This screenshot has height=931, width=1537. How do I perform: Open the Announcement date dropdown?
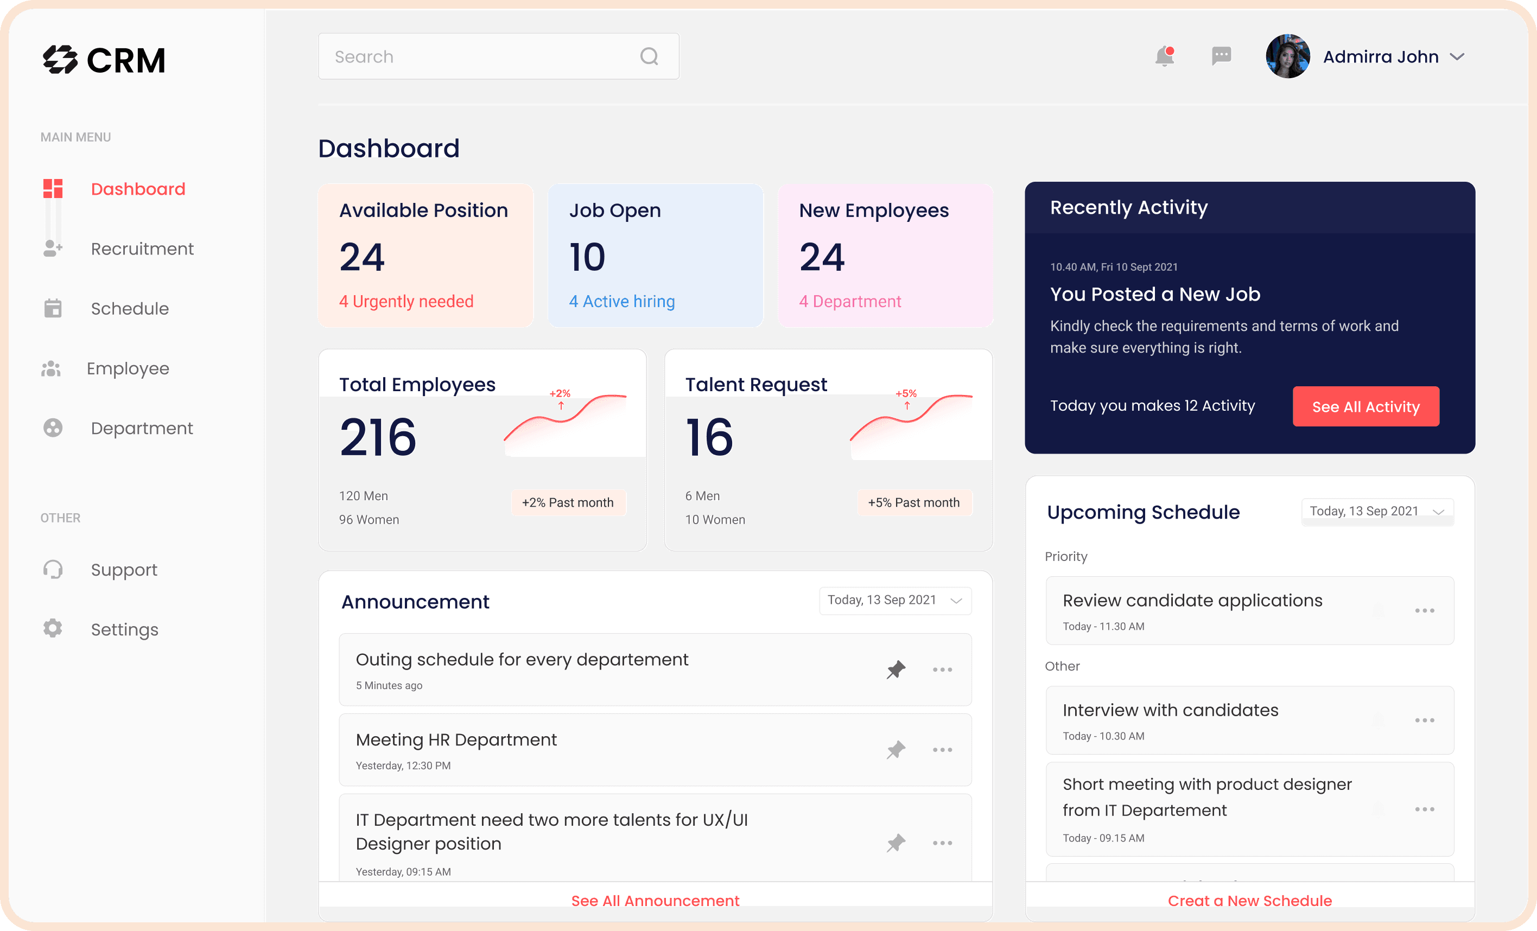point(895,600)
